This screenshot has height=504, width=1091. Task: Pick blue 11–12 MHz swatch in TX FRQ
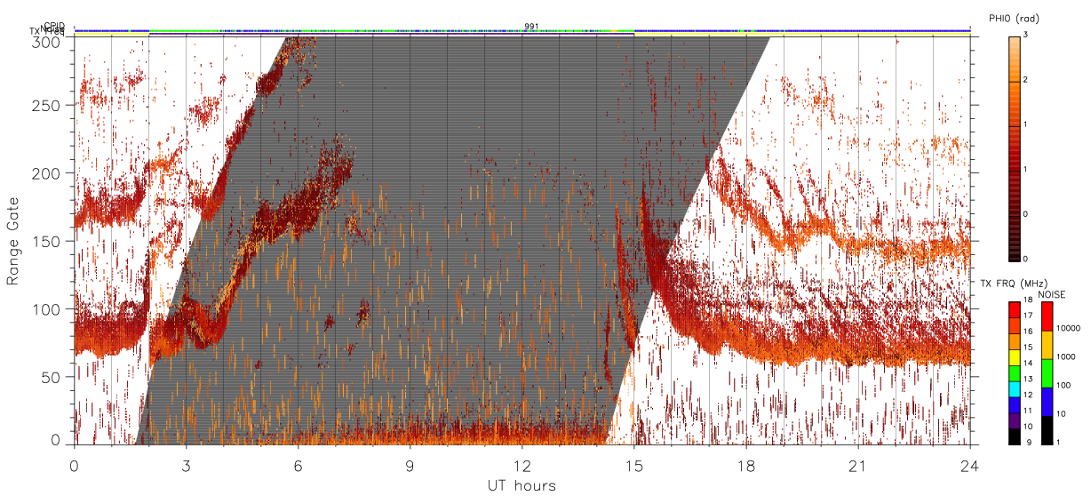[1014, 405]
